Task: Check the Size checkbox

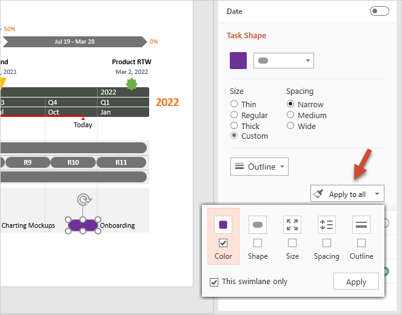Action: click(x=292, y=243)
